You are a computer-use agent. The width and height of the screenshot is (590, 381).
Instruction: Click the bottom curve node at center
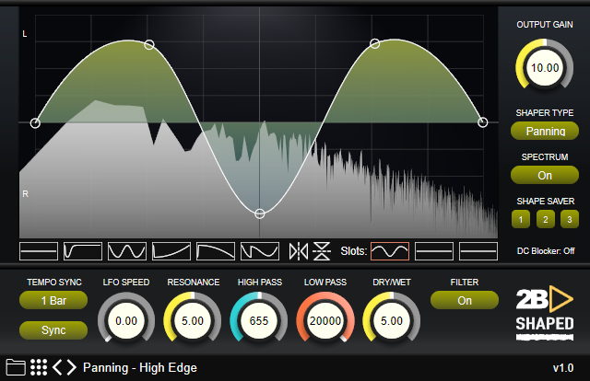260,214
